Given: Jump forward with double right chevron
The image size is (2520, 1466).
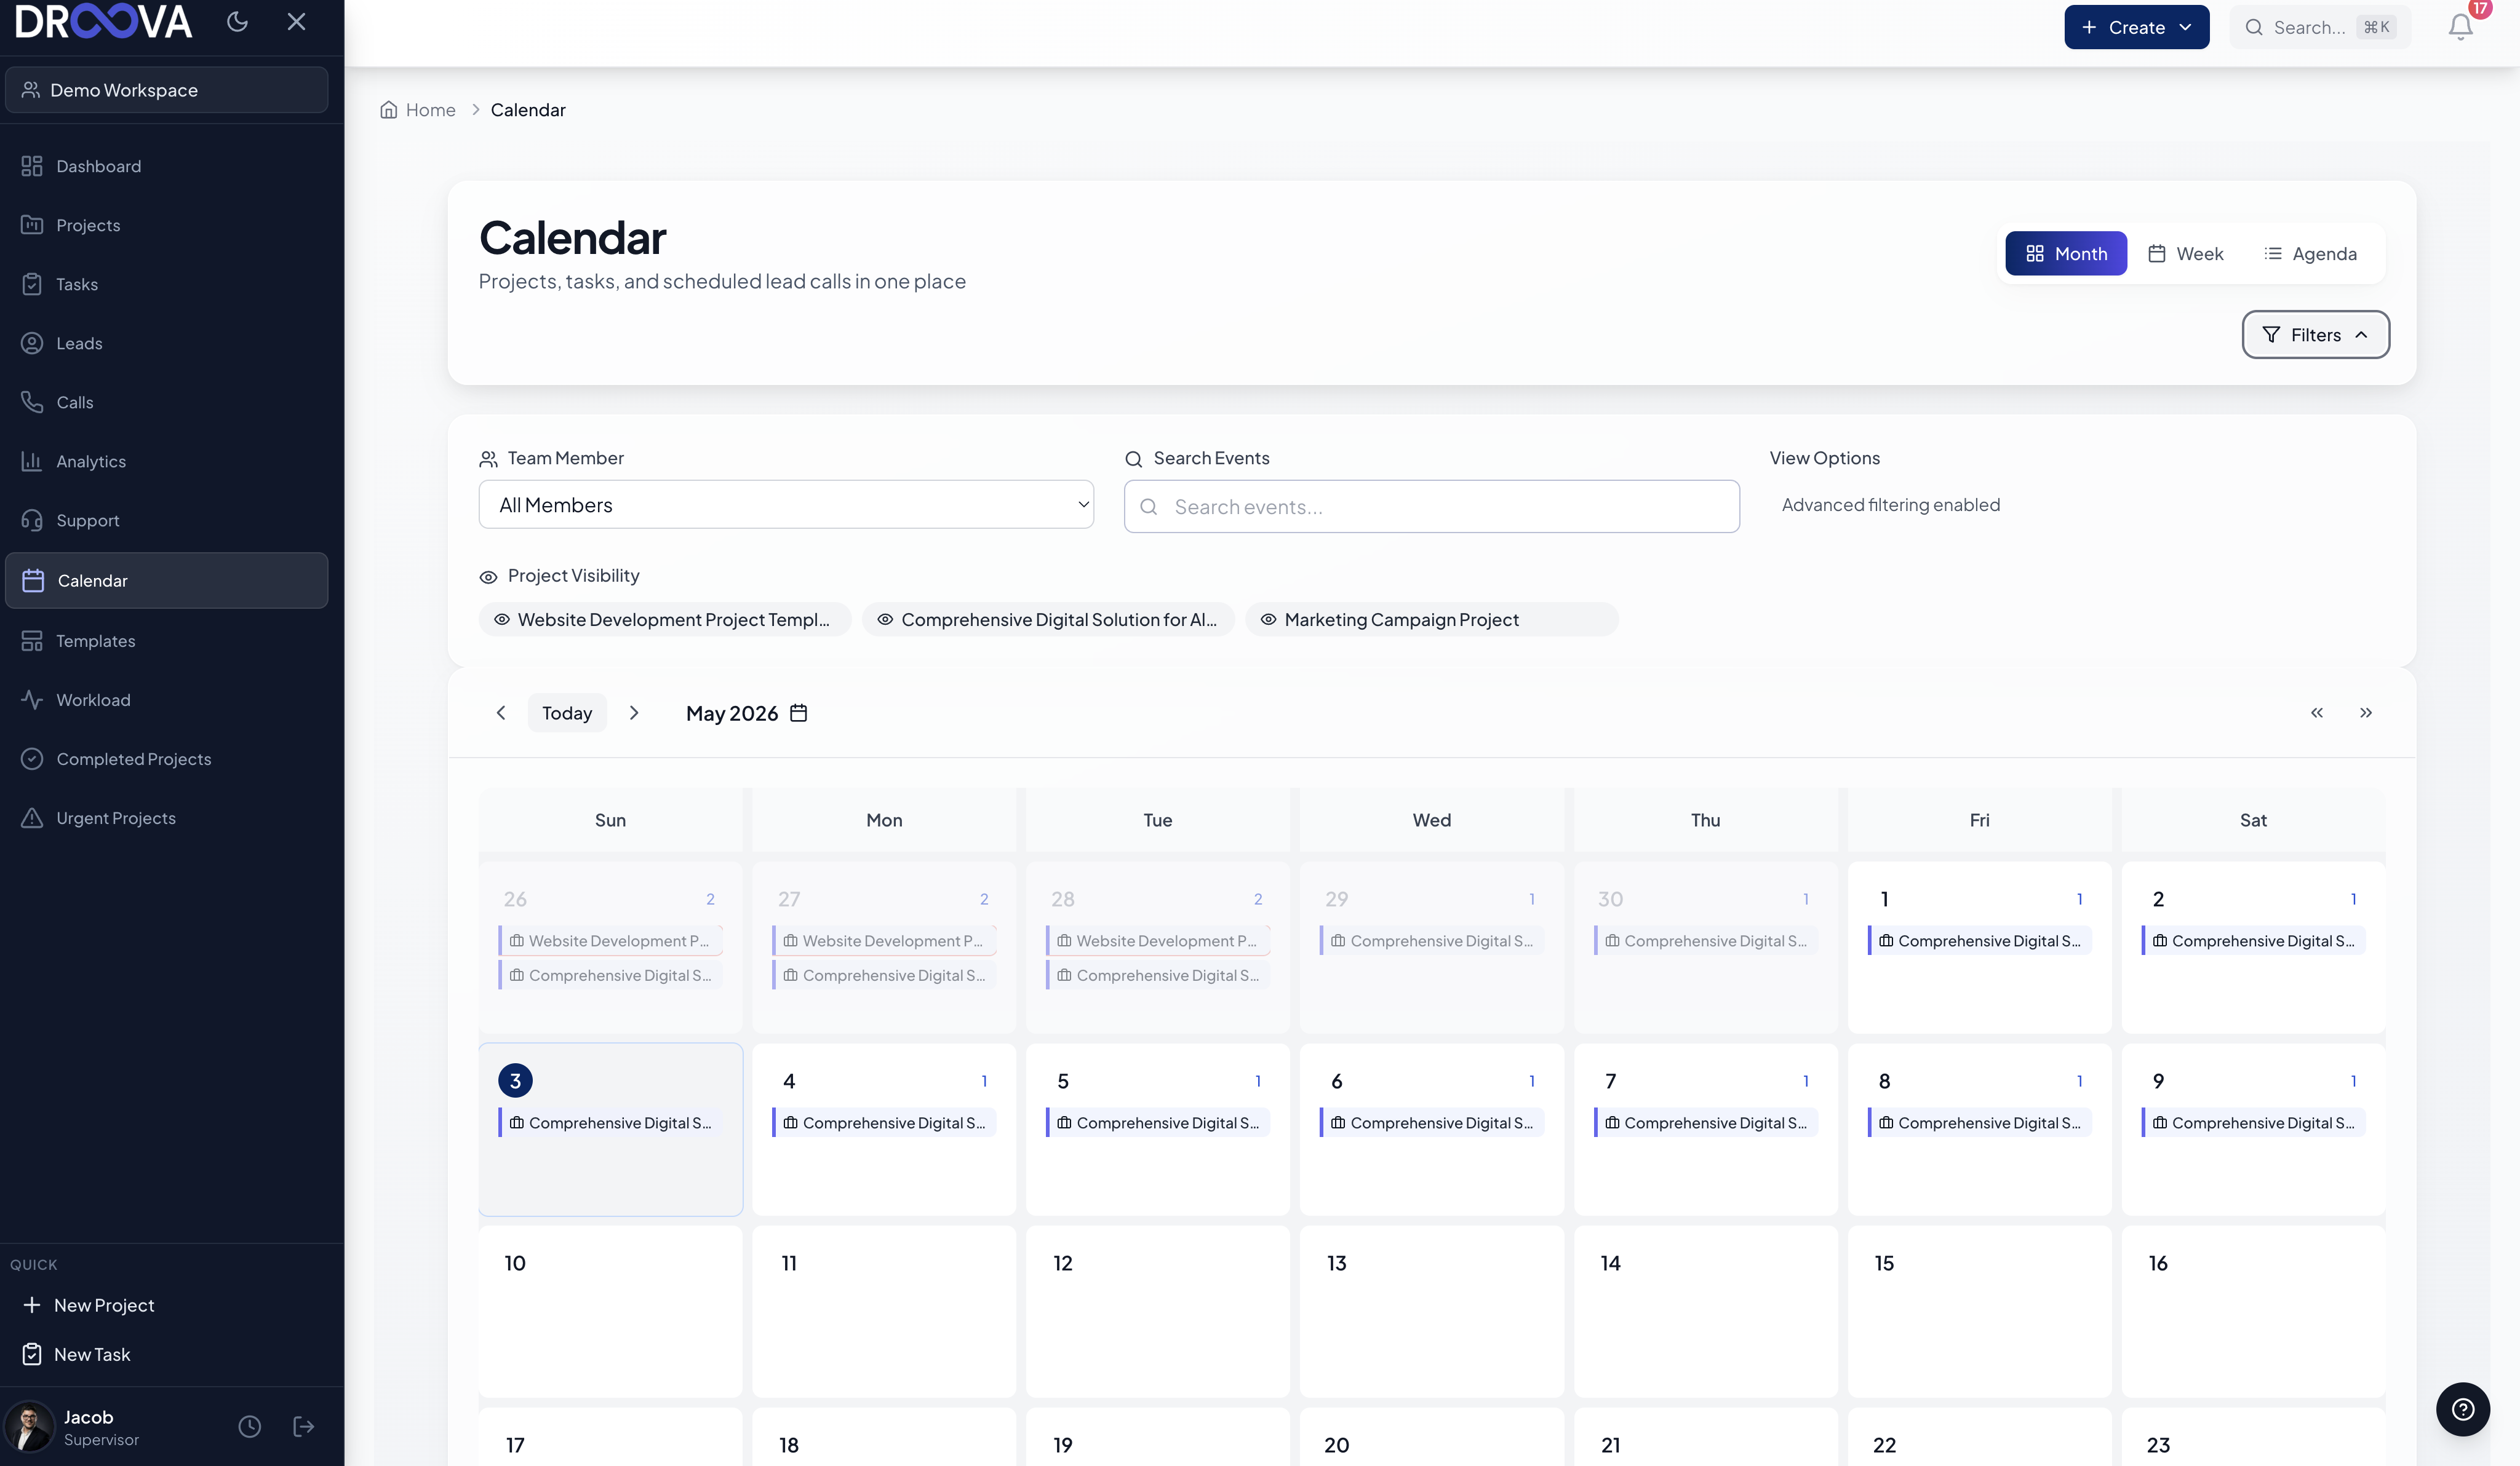Looking at the screenshot, I should pos(2366,713).
